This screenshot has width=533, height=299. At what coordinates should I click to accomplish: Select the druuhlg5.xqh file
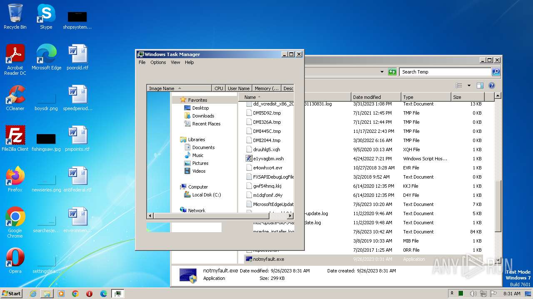[x=266, y=149]
